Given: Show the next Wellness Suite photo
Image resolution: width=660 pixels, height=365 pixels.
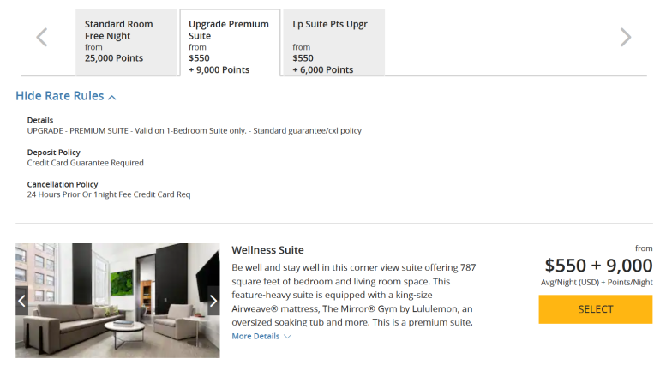Looking at the screenshot, I should click(x=213, y=301).
